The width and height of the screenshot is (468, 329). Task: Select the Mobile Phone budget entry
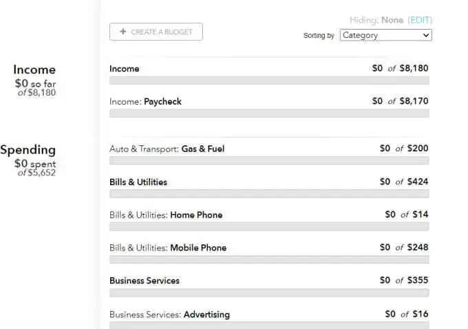click(269, 253)
